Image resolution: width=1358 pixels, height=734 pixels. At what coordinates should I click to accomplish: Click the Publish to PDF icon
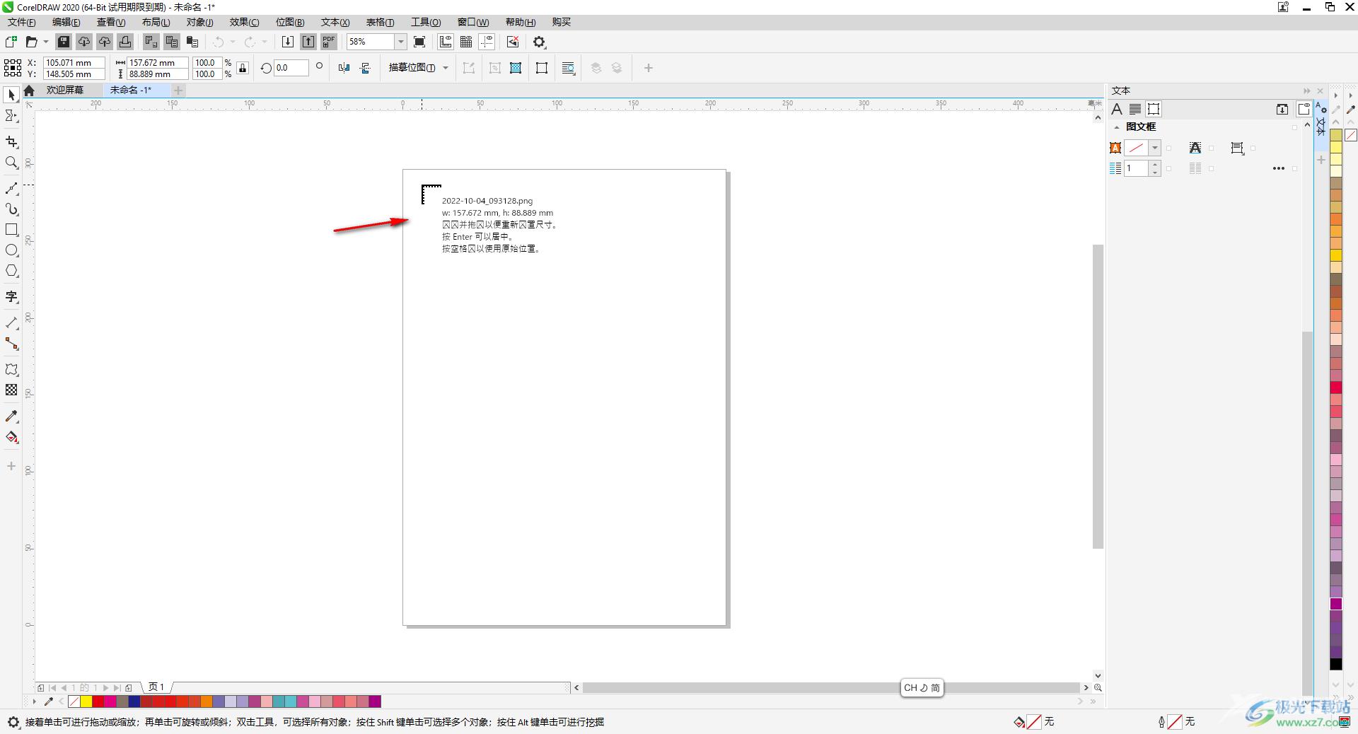coord(329,42)
